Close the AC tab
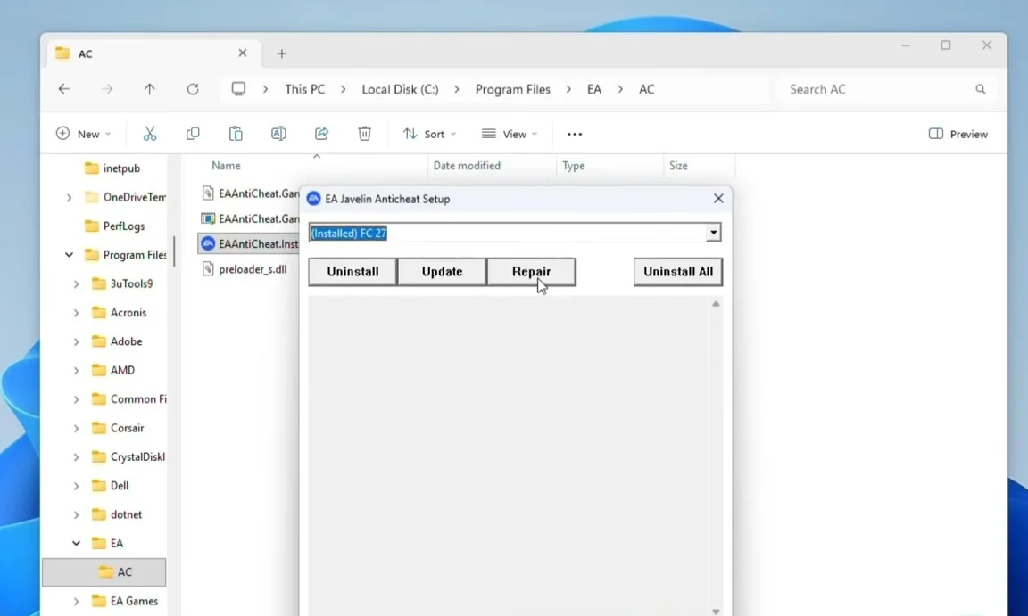This screenshot has width=1028, height=616. 243,53
